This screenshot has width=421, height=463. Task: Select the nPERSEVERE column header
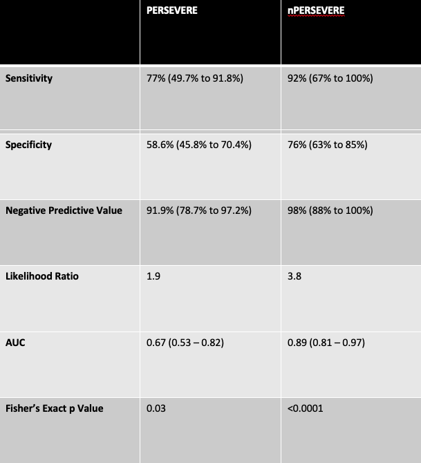[316, 10]
